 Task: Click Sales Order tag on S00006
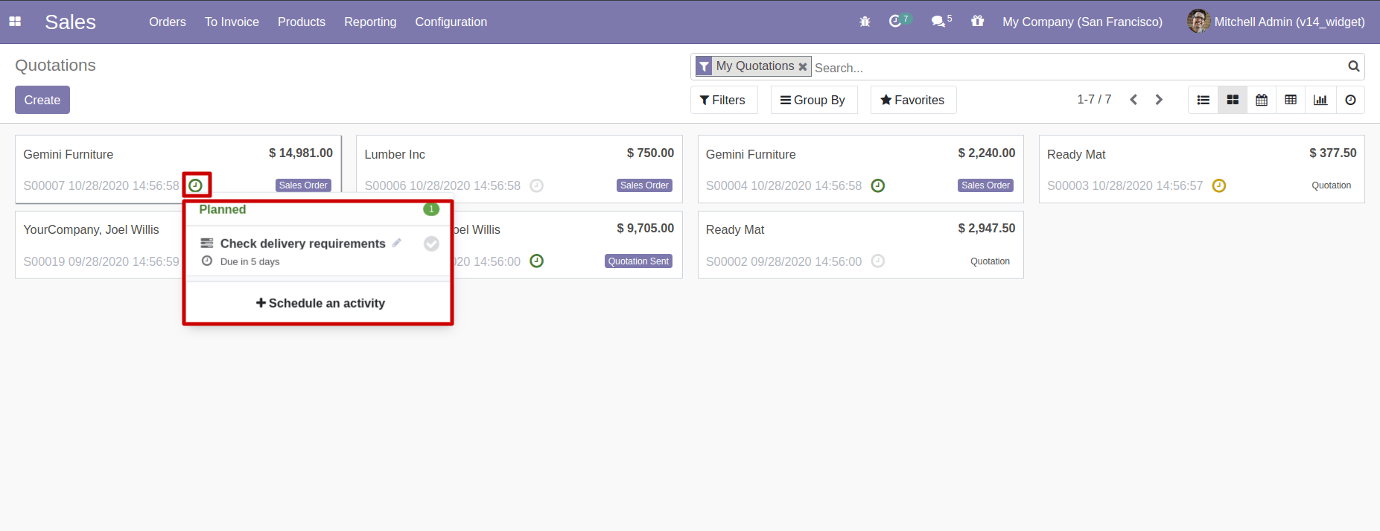pyautogui.click(x=644, y=185)
